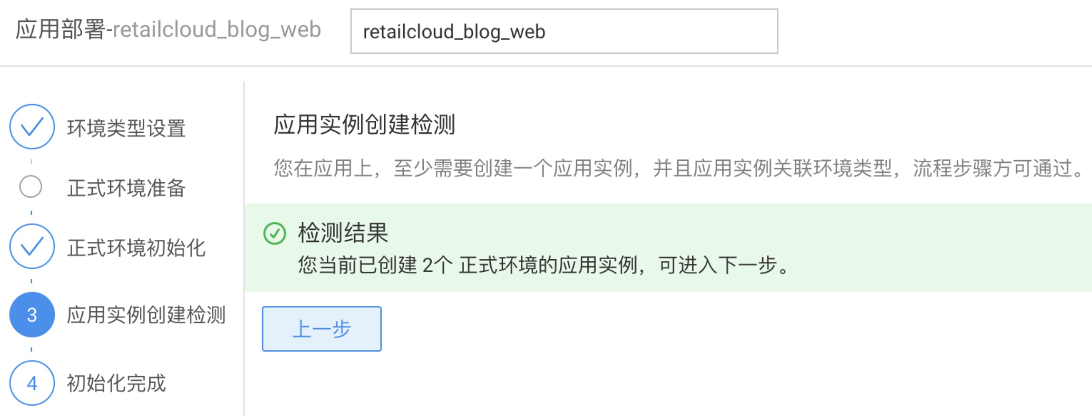Select the 应用实例创建检测 step in sidebar

click(x=146, y=315)
